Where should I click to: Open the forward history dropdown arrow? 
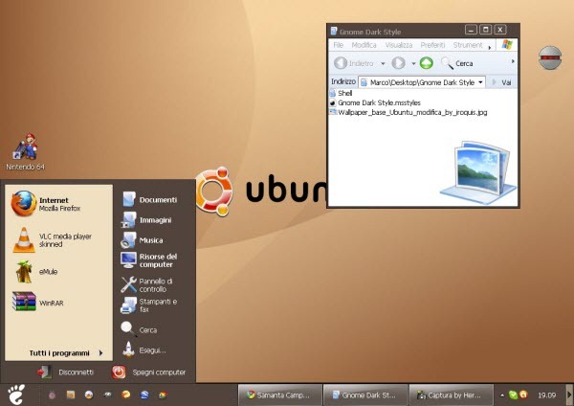click(x=413, y=63)
